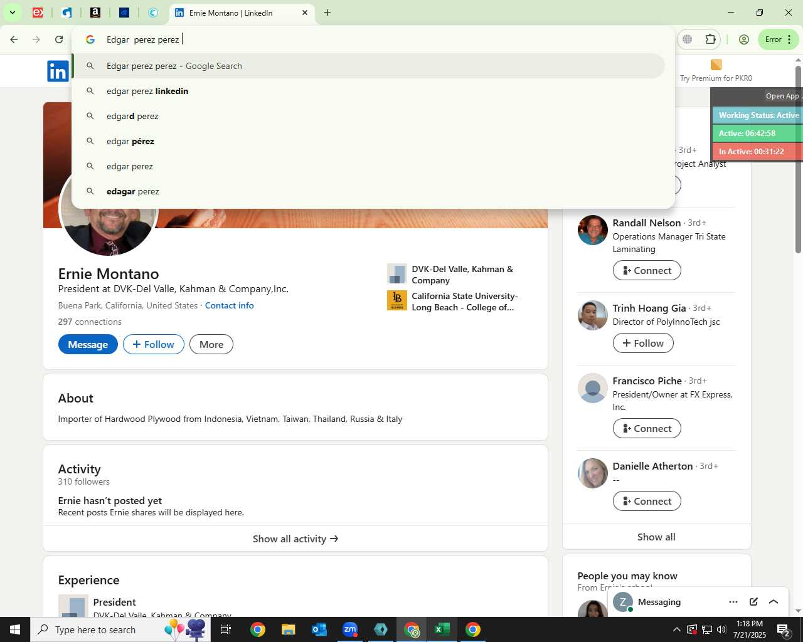Connect with Randall Nelson
803x642 pixels.
point(647,270)
